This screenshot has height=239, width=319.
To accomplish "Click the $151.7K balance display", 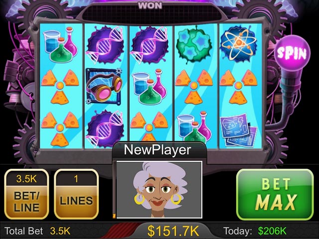I will (173, 231).
